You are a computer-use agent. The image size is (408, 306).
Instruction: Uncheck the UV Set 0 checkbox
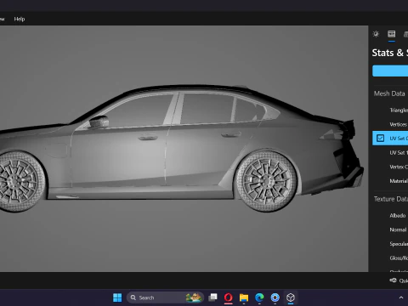pyautogui.click(x=380, y=139)
